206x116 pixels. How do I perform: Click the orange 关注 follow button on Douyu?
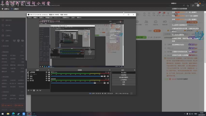157,31
